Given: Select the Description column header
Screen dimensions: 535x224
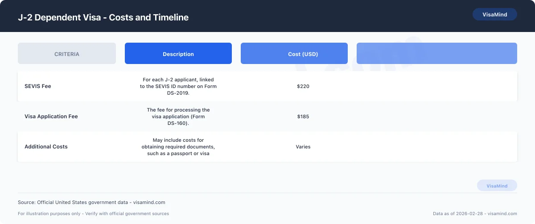Looking at the screenshot, I should pos(178,54).
